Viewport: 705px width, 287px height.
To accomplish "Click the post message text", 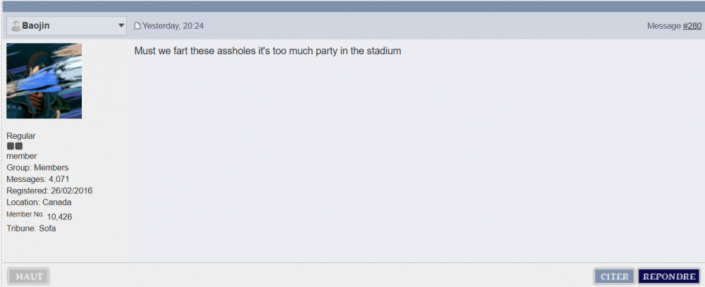I will pos(267,51).
